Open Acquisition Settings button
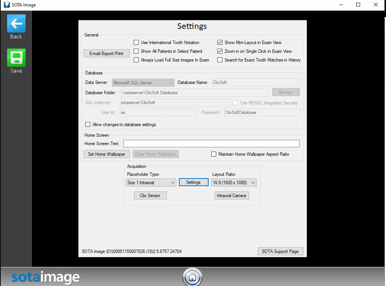 193,182
